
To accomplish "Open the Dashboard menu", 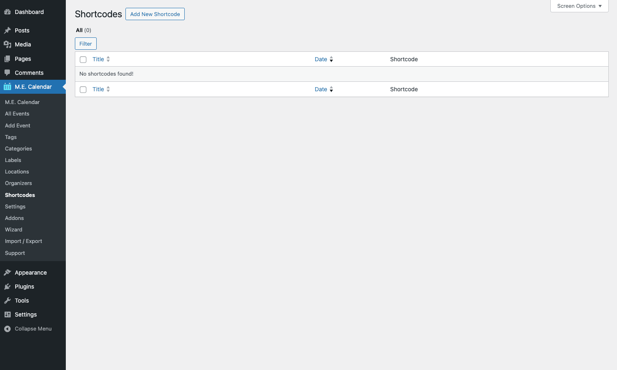I will point(33,12).
